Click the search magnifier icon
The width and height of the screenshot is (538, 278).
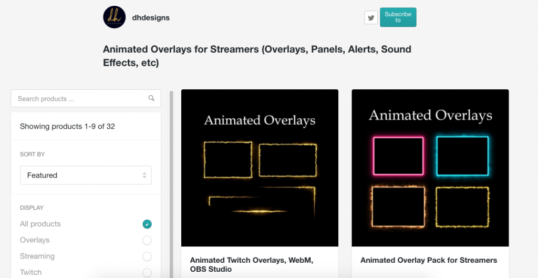151,98
